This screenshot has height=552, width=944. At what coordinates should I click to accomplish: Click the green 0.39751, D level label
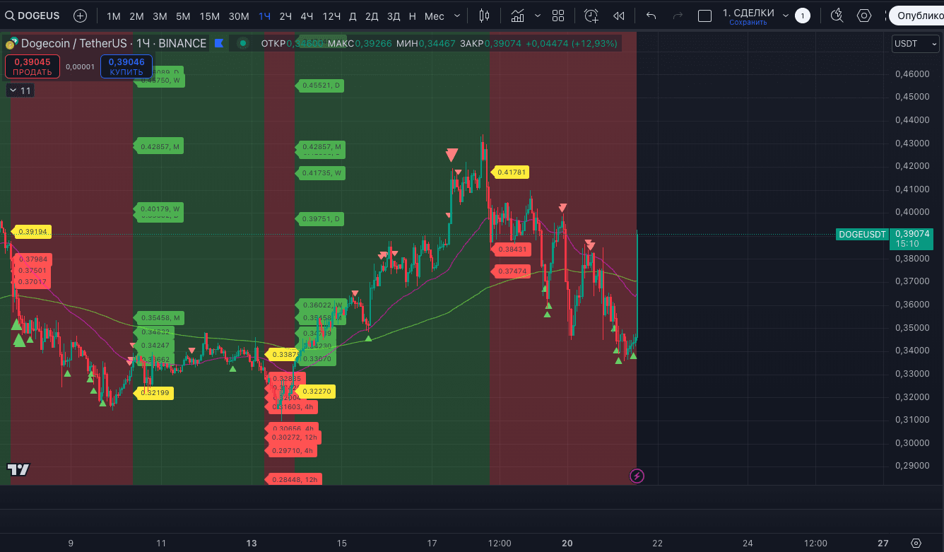320,219
